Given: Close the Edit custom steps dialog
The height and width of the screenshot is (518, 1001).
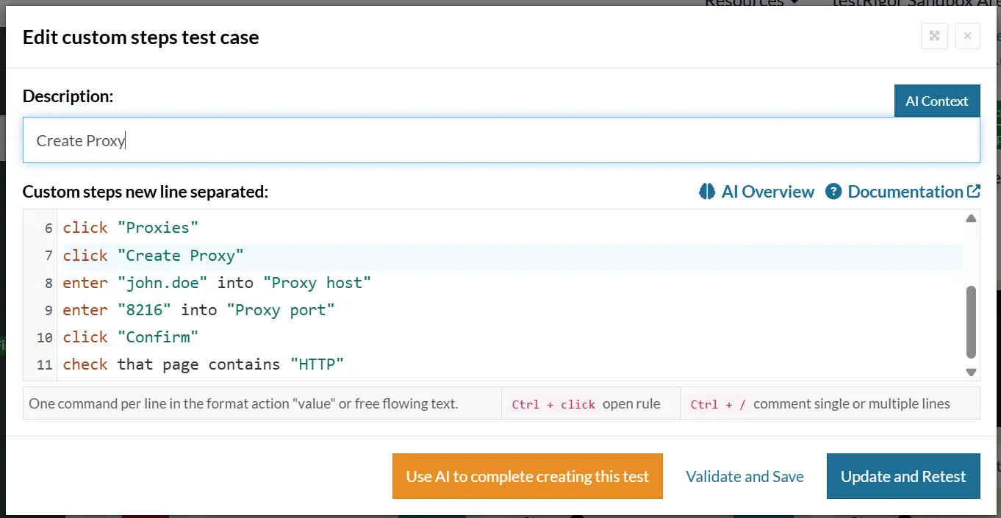Looking at the screenshot, I should (967, 36).
